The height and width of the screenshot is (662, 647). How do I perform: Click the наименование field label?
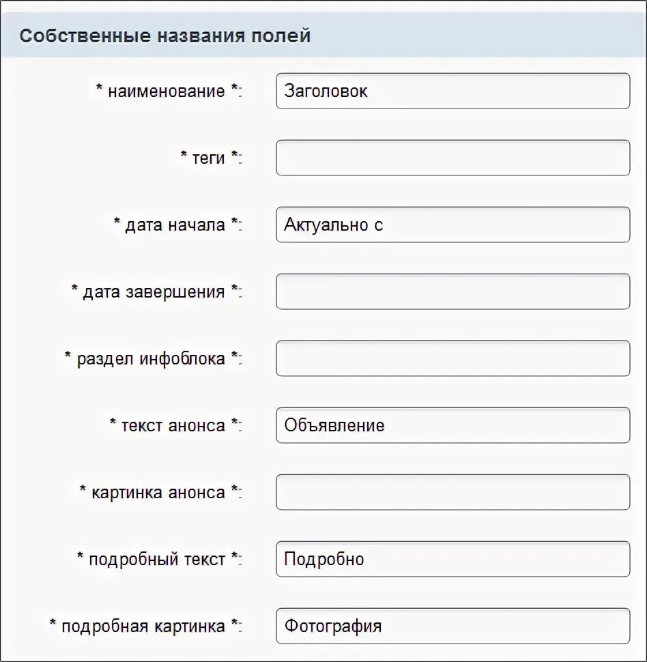click(x=167, y=91)
